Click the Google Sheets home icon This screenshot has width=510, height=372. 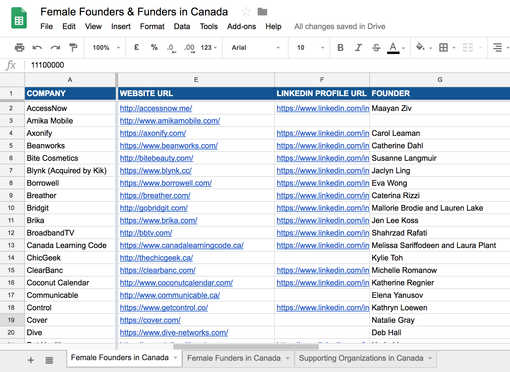pyautogui.click(x=19, y=18)
